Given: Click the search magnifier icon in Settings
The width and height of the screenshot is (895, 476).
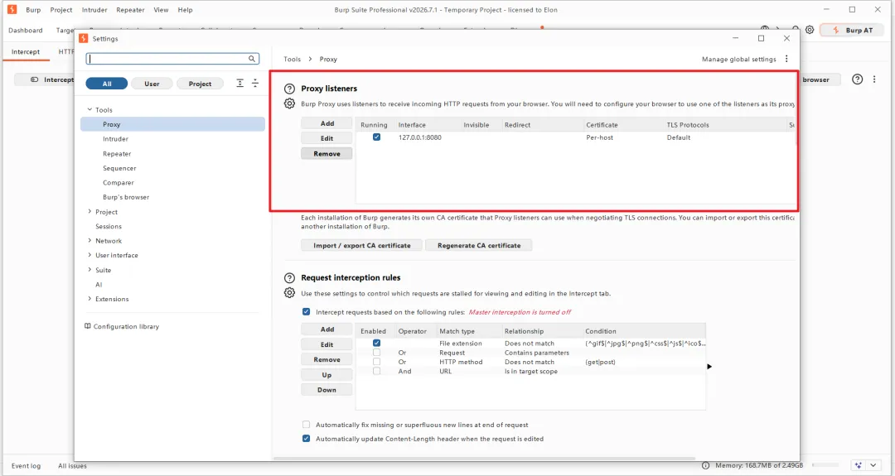Looking at the screenshot, I should tap(252, 59).
